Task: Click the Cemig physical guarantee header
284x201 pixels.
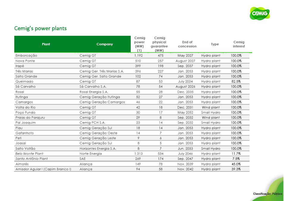Action: pyautogui.click(x=159, y=44)
